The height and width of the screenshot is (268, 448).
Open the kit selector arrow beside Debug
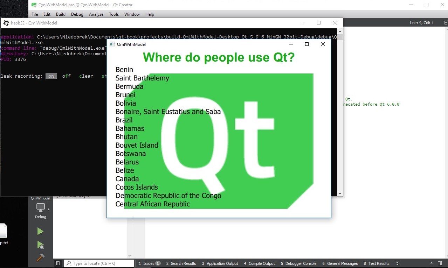[49, 209]
